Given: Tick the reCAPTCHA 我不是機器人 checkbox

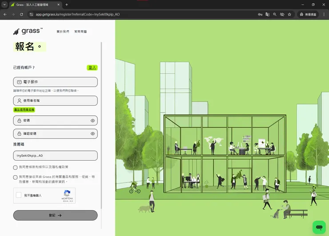Looking at the screenshot, I should pyautogui.click(x=19, y=195).
